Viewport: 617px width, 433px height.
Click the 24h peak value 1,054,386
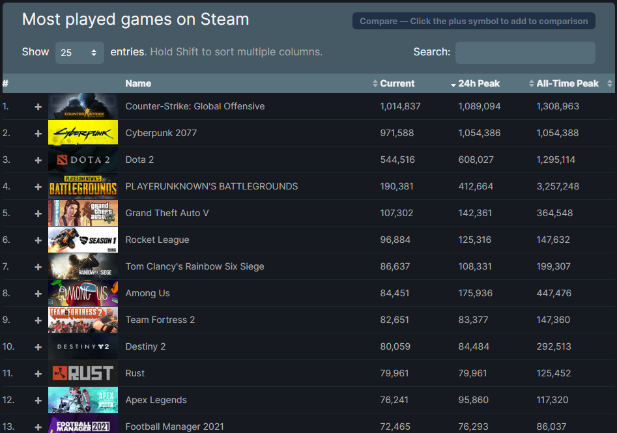(480, 133)
